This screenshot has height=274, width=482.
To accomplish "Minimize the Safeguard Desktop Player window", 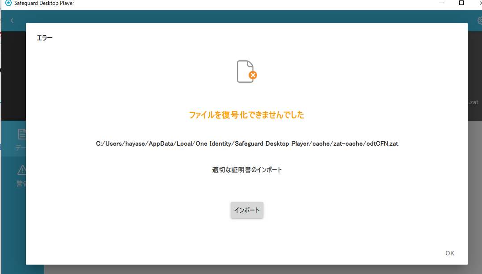I will tap(441, 3).
